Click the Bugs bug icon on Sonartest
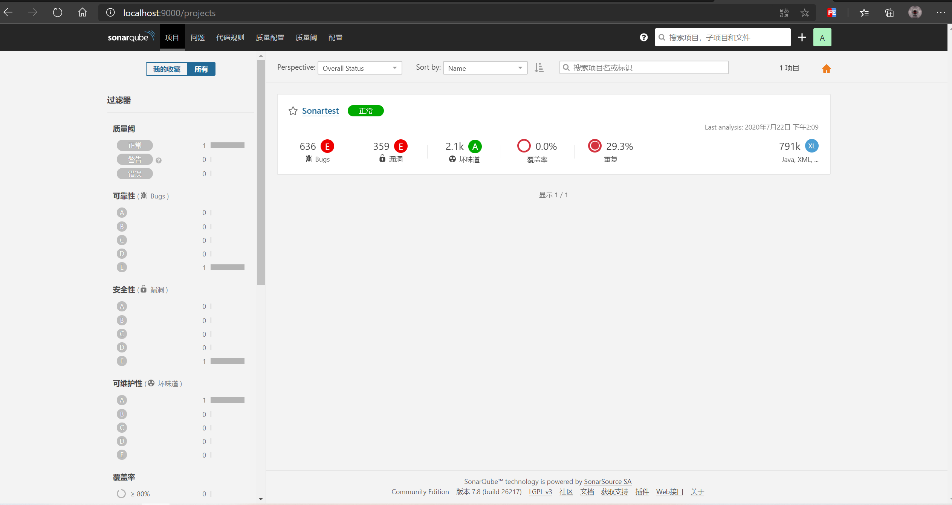Screen dimensions: 952x505 pyautogui.click(x=309, y=159)
